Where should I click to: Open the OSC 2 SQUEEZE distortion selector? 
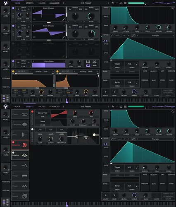point(91,39)
